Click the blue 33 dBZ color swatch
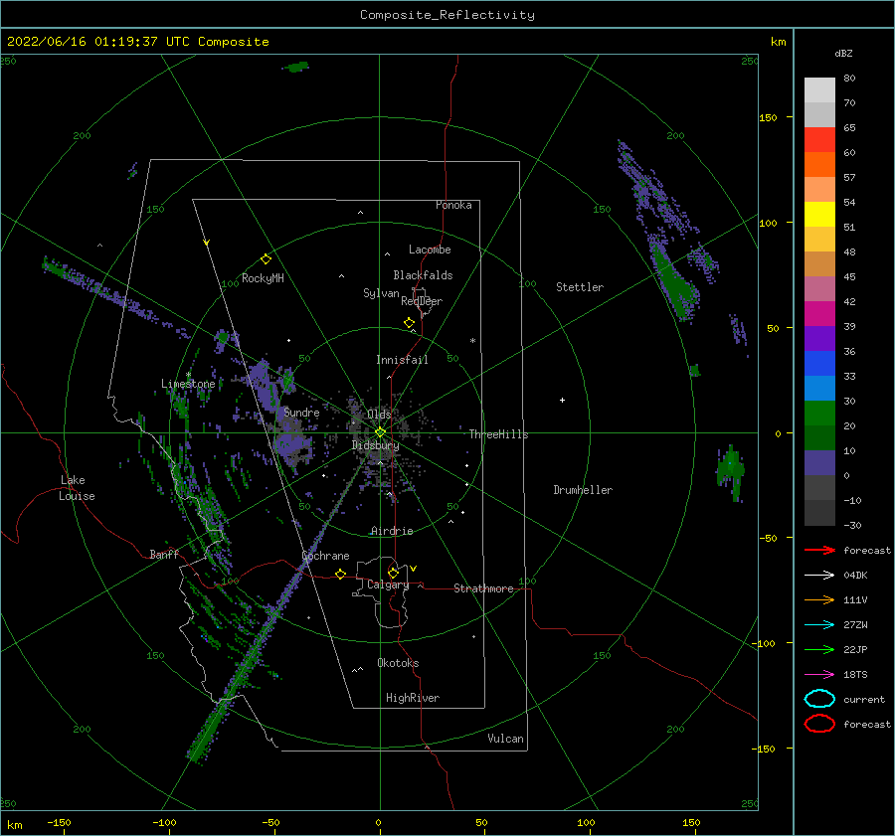This screenshot has width=895, height=836. [x=819, y=364]
